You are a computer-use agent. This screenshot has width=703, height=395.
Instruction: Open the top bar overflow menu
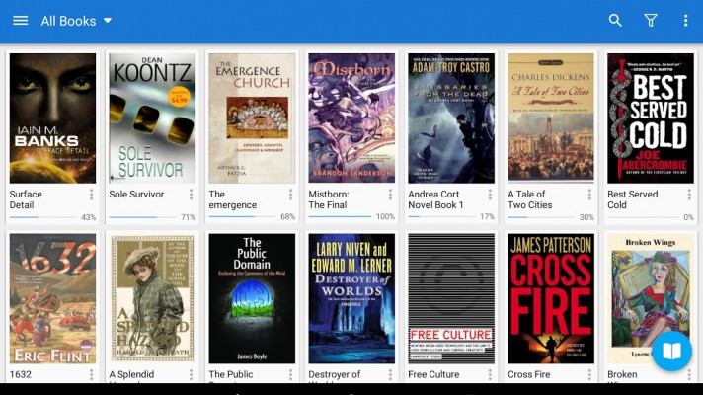(x=685, y=21)
